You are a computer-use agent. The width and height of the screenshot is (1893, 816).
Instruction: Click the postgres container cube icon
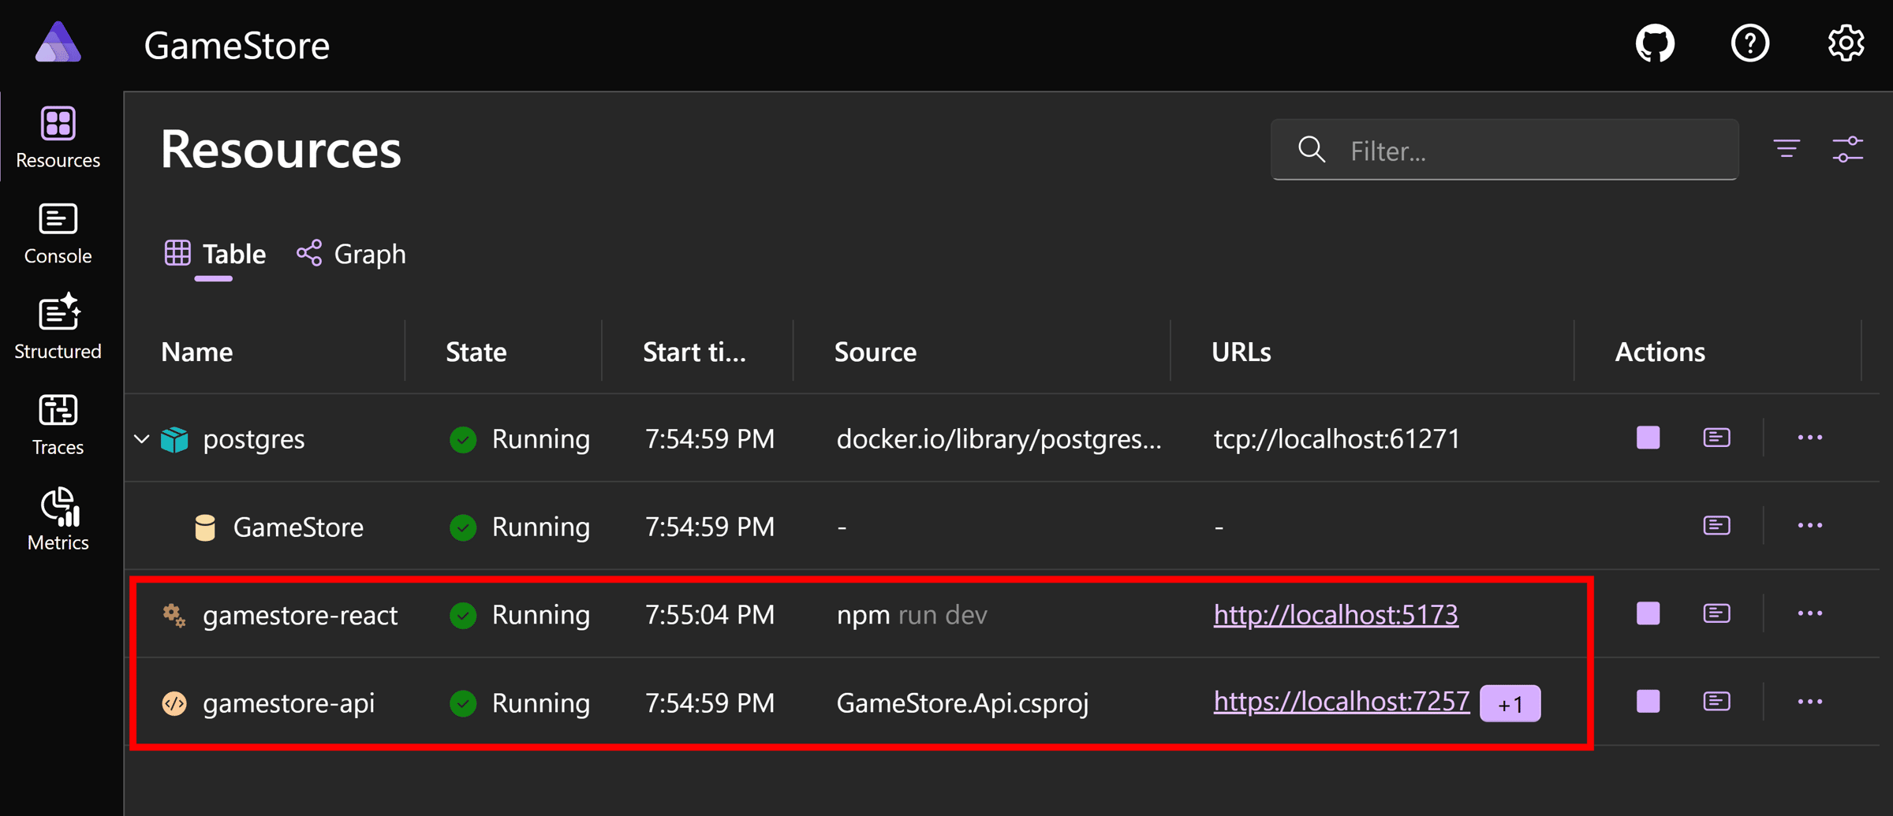click(x=174, y=439)
